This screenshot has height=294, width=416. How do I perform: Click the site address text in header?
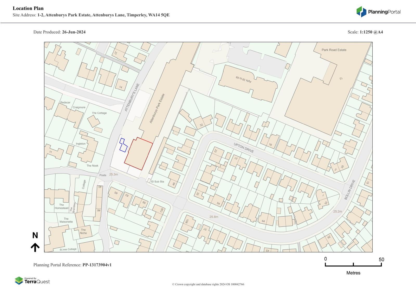click(x=103, y=15)
